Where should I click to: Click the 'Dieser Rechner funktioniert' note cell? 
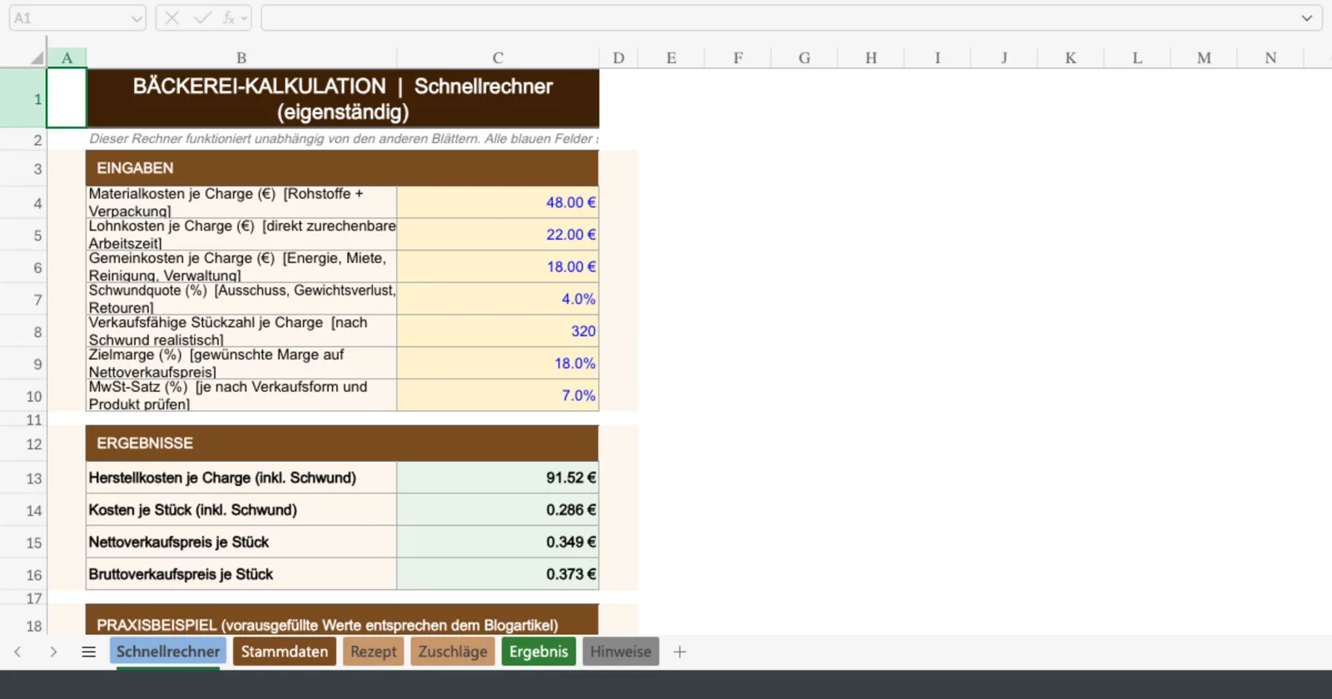click(342, 139)
